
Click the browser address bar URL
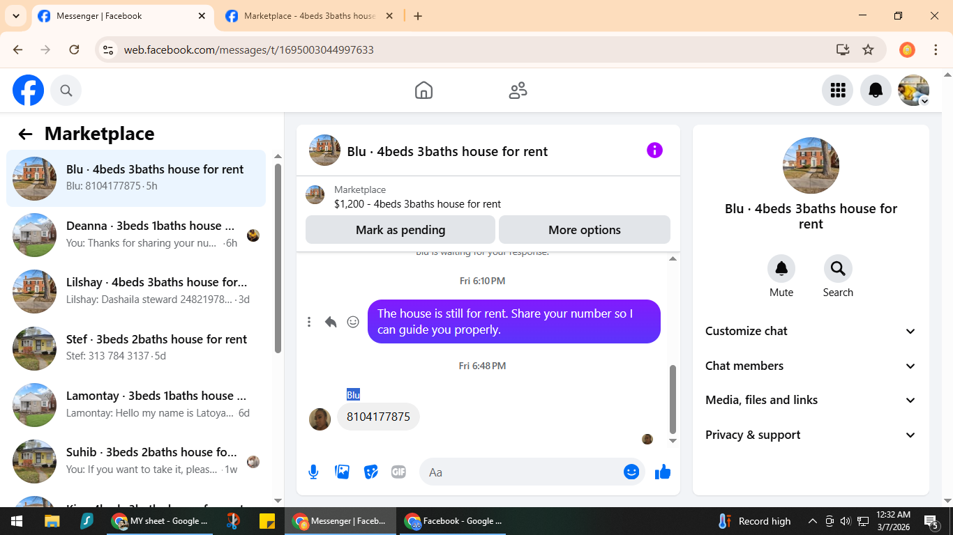coord(249,49)
